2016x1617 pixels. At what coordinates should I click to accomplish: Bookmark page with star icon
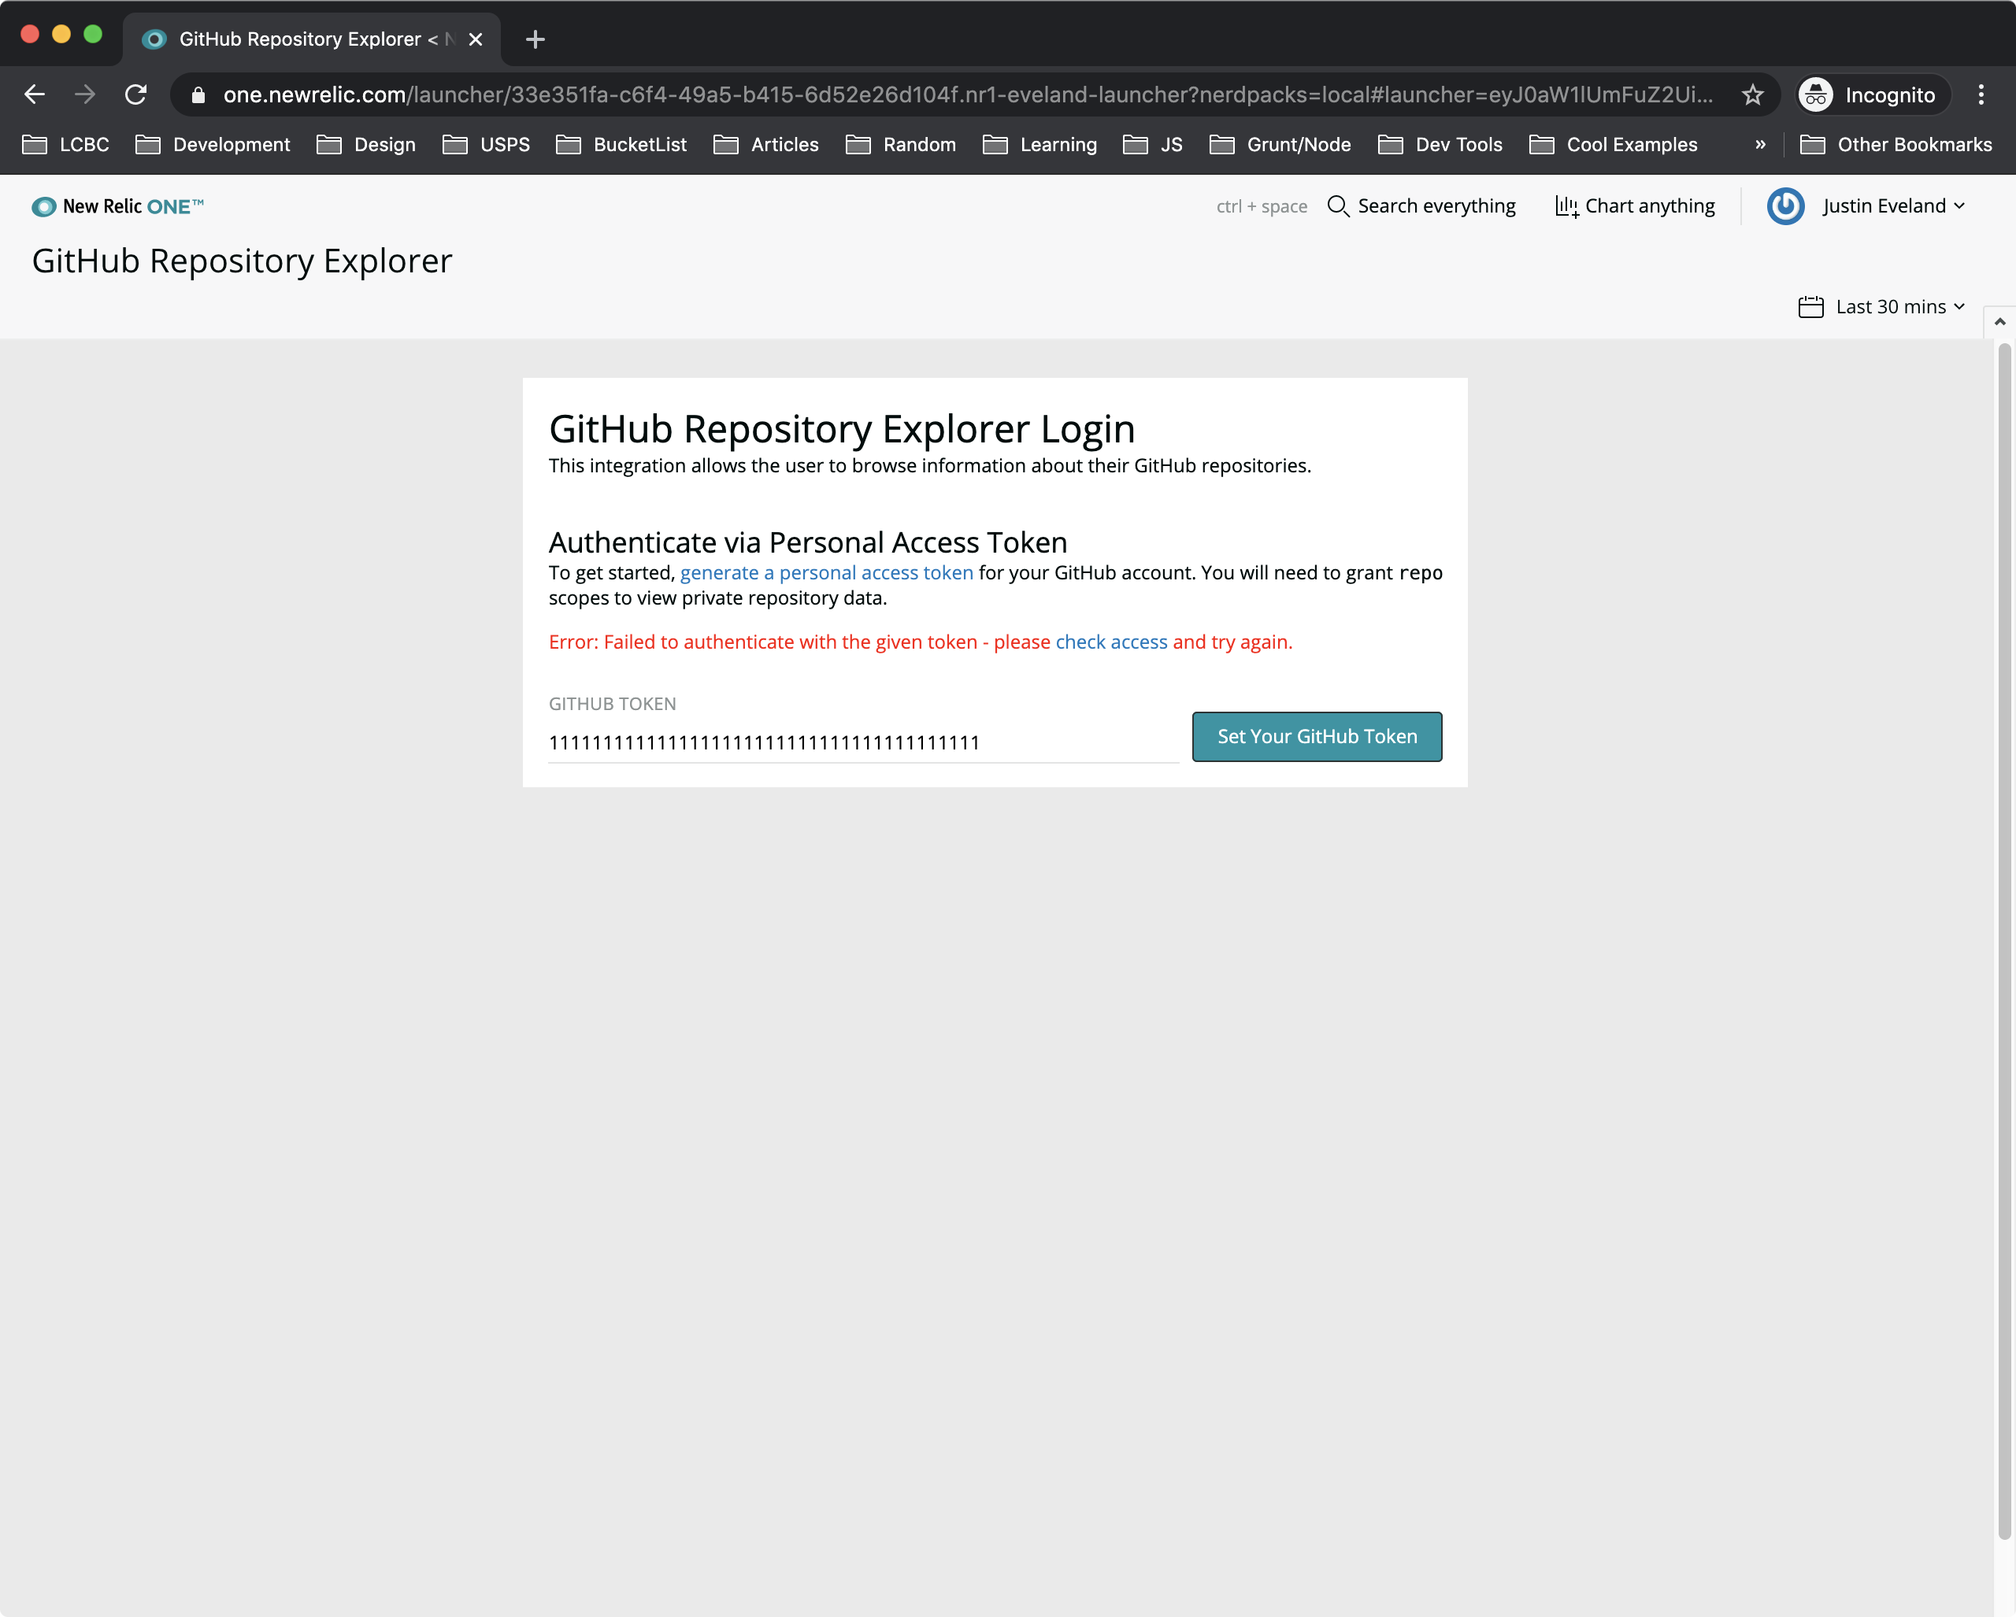(x=1752, y=94)
